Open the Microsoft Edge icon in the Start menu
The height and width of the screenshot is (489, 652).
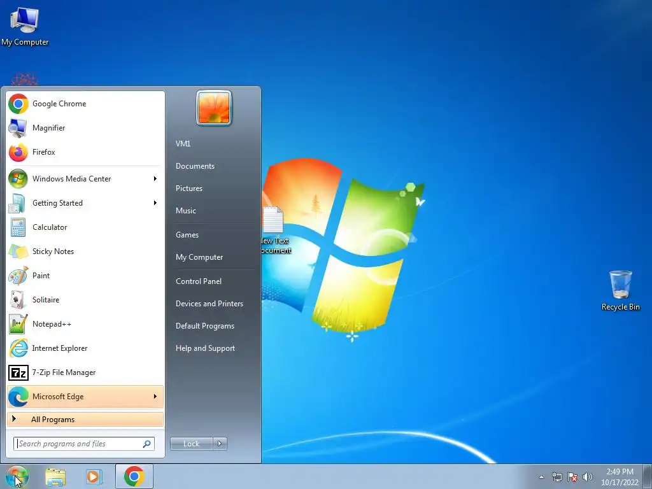coord(18,396)
